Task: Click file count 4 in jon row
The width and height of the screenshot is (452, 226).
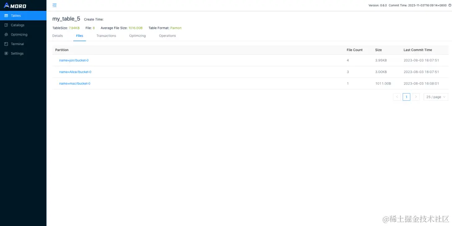Action: [348, 61]
